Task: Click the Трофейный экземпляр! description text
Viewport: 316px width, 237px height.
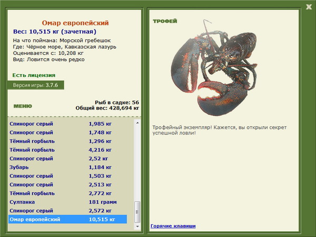Action: tap(219, 130)
